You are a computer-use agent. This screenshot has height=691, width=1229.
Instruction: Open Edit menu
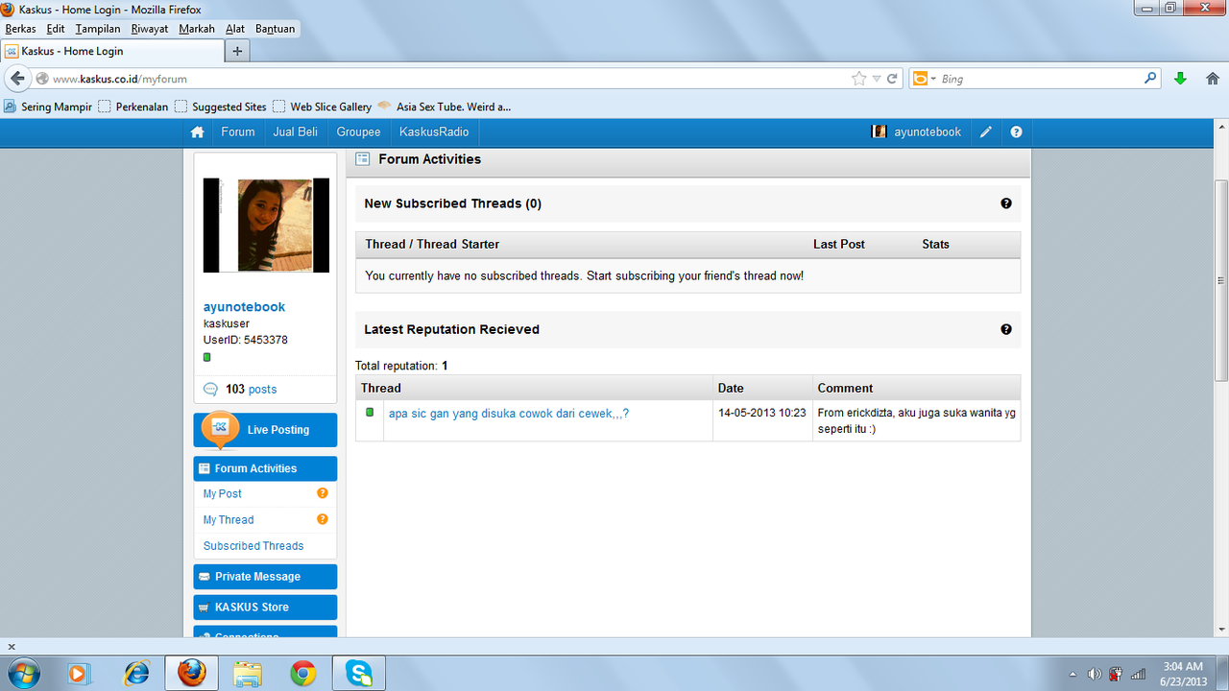pos(56,29)
